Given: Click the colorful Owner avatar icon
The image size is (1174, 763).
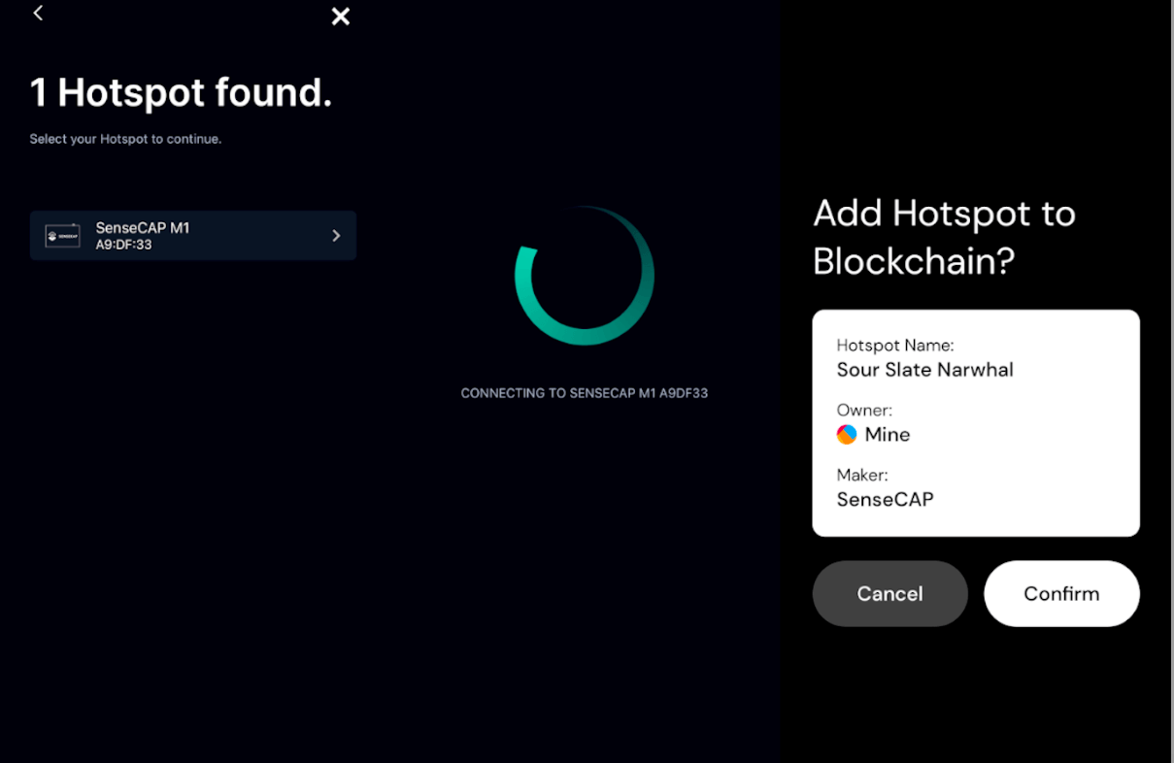Looking at the screenshot, I should pos(847,434).
